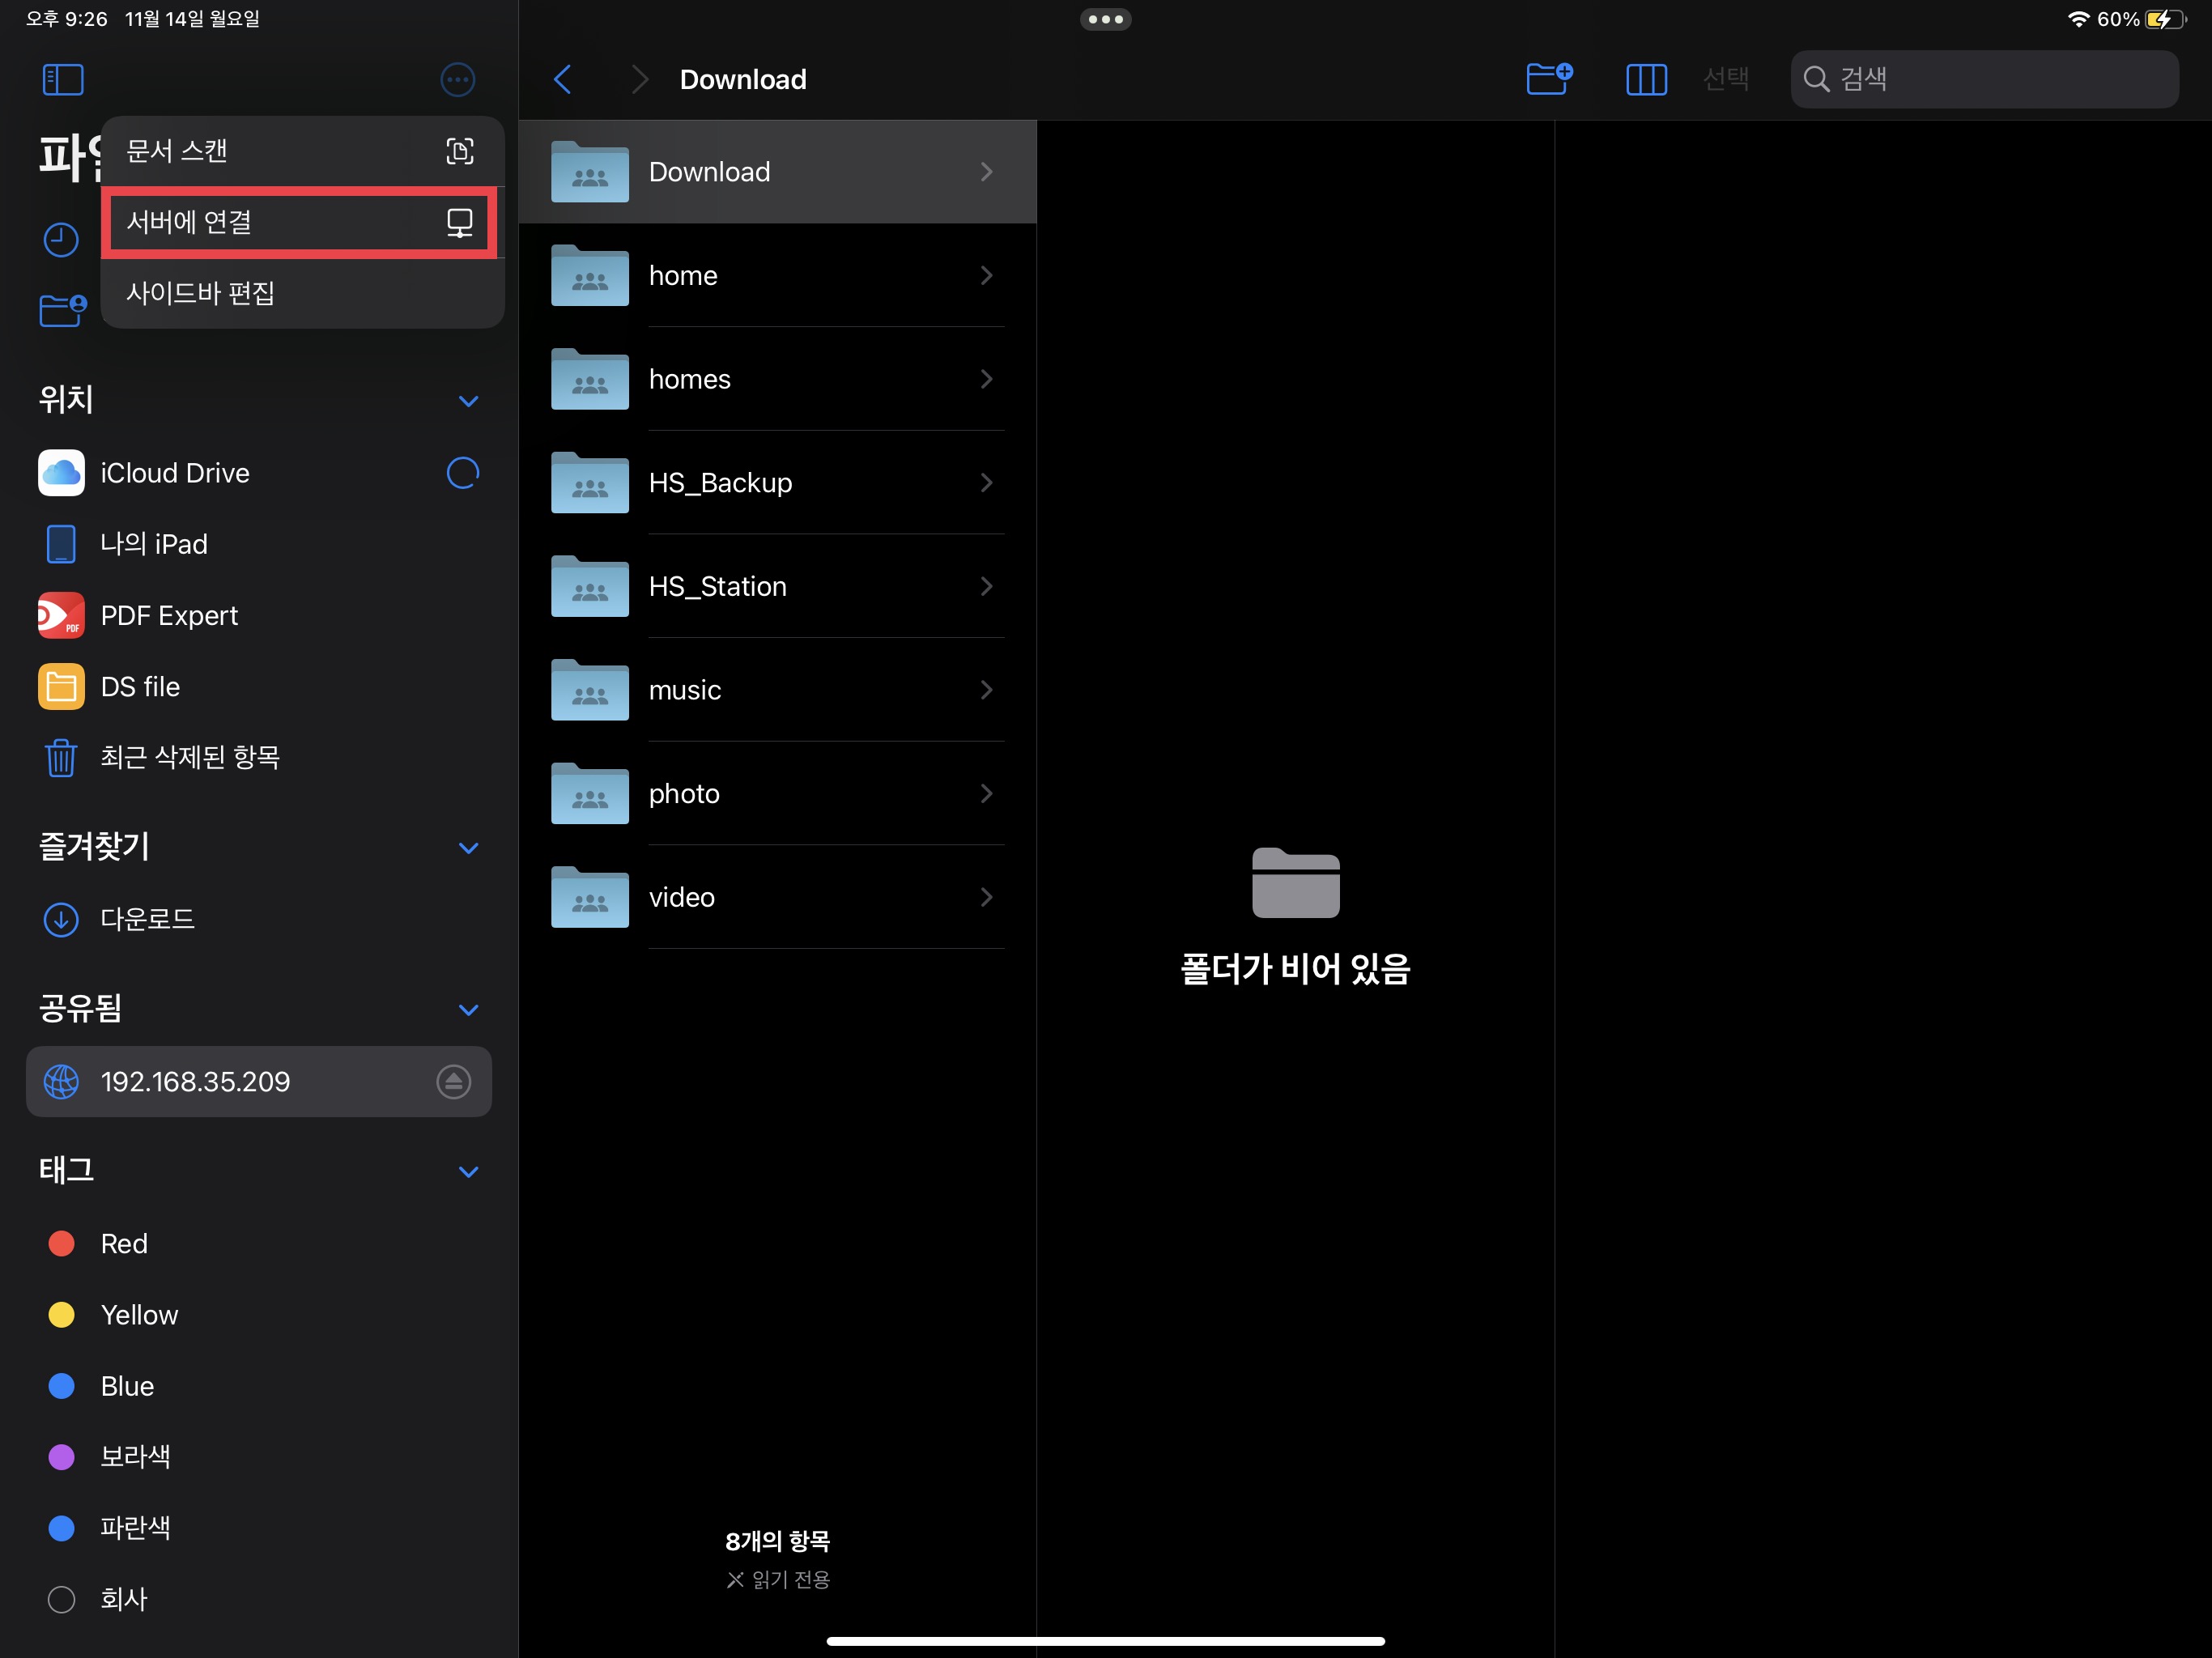
Task: Select the 보라색 tag
Action: pyautogui.click(x=258, y=1456)
